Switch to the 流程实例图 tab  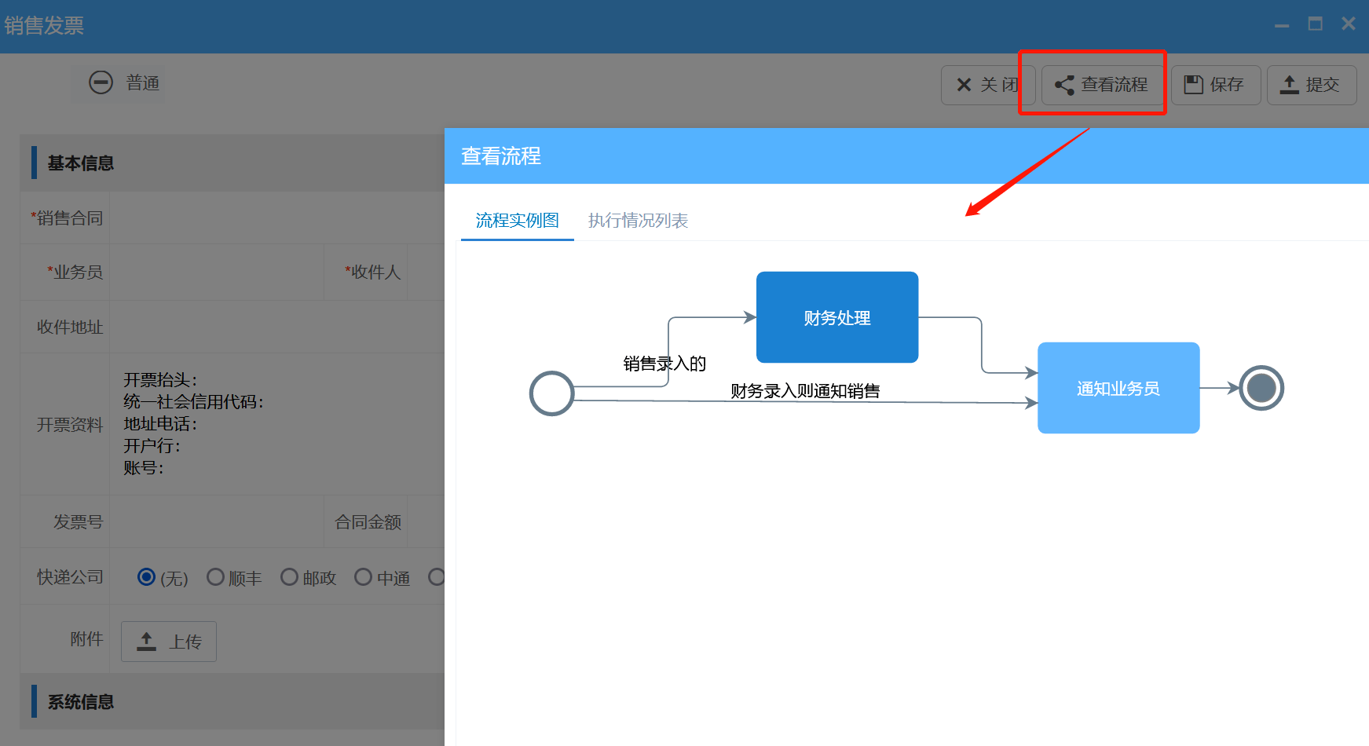(x=517, y=221)
